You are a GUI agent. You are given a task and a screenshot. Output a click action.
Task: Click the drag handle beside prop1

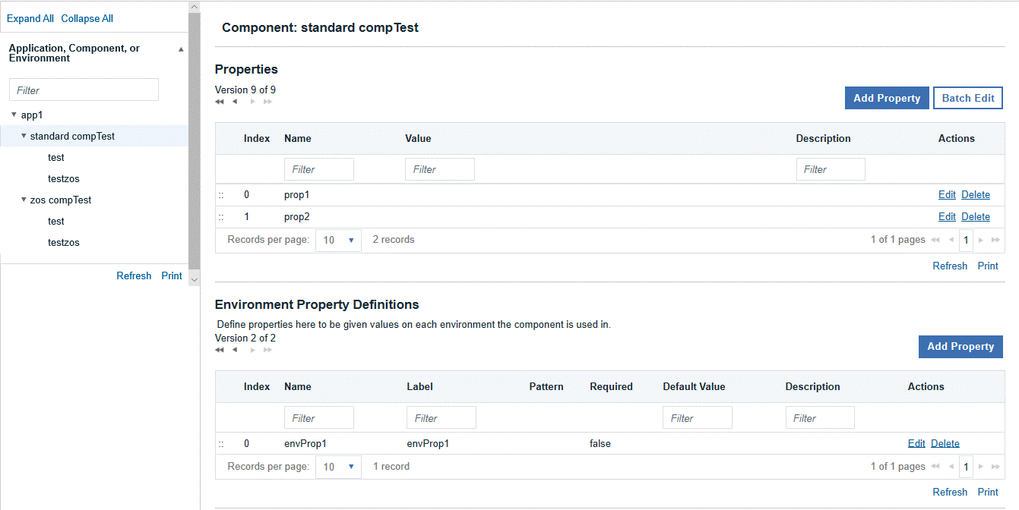(220, 194)
